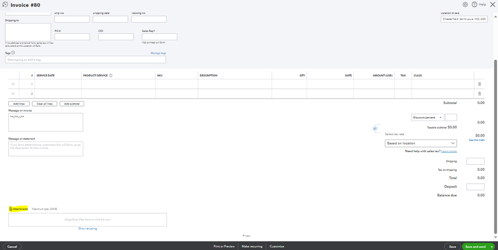Click the Invoice #80 title text
The width and height of the screenshot is (498, 250).
(25, 5)
